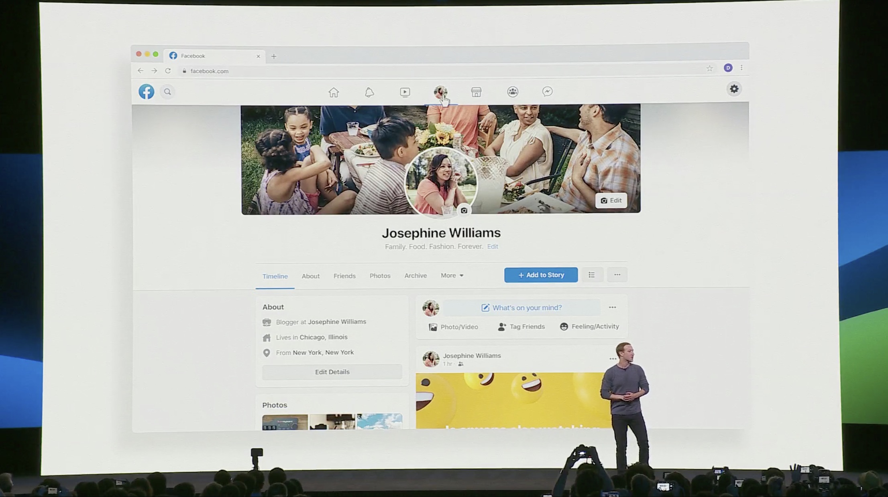Click the Home icon in the navigation bar

(x=334, y=92)
